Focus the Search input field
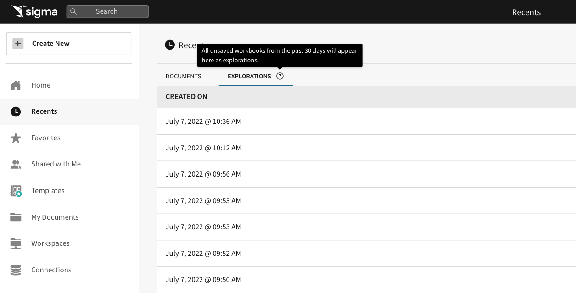576x293 pixels. click(107, 11)
